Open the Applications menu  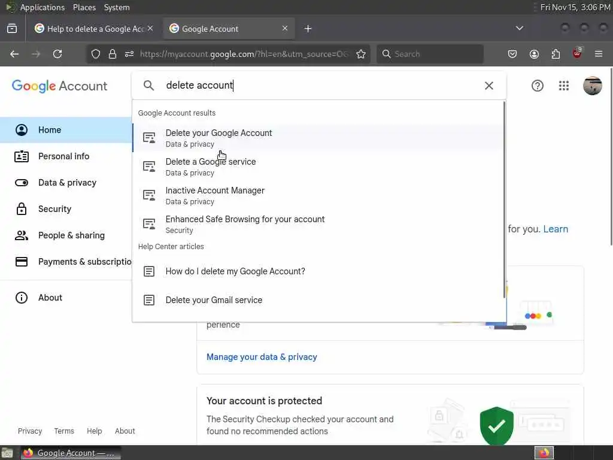43,7
